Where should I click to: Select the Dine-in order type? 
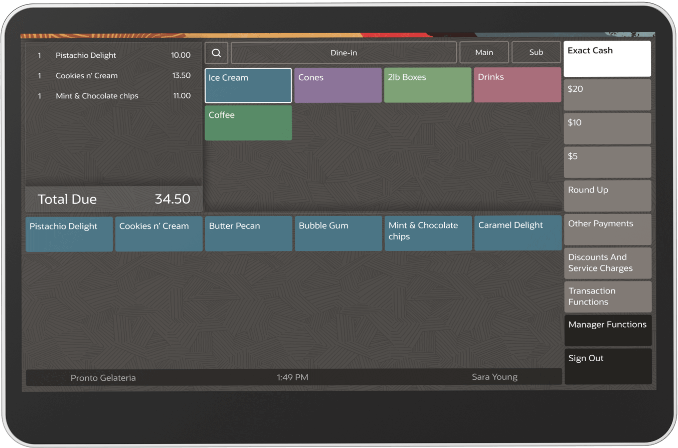pyautogui.click(x=344, y=52)
